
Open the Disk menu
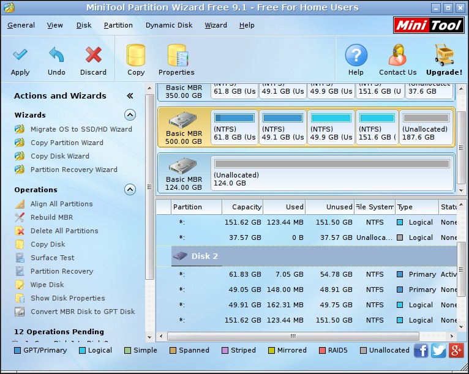(84, 26)
